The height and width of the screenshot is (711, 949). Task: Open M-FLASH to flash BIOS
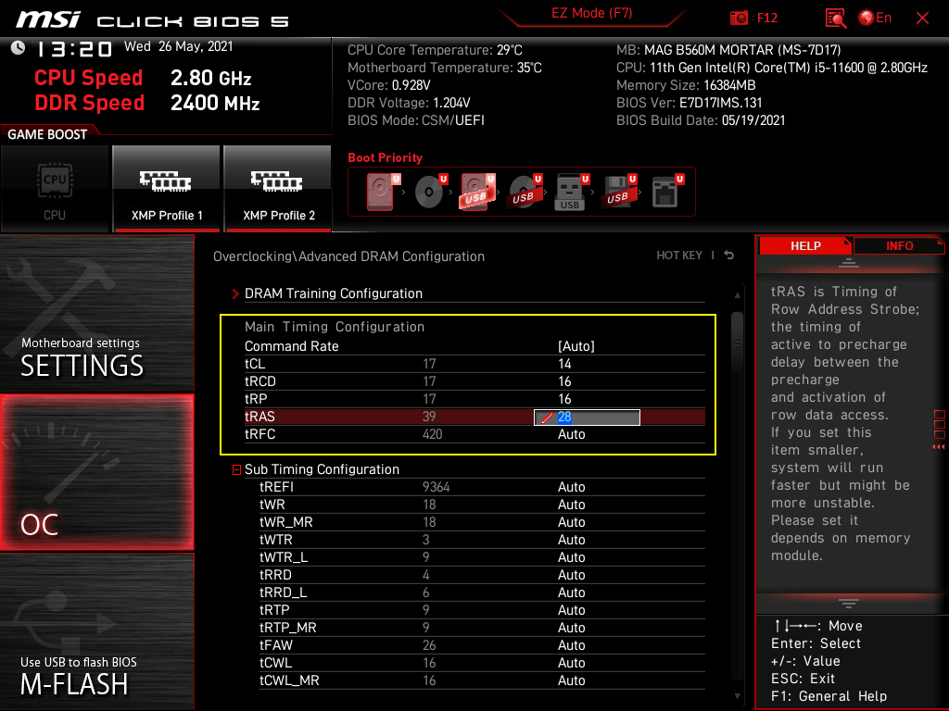point(96,631)
